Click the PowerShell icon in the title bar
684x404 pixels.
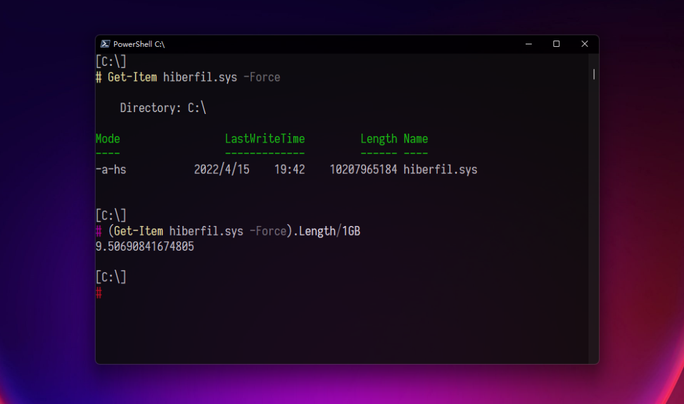(105, 44)
